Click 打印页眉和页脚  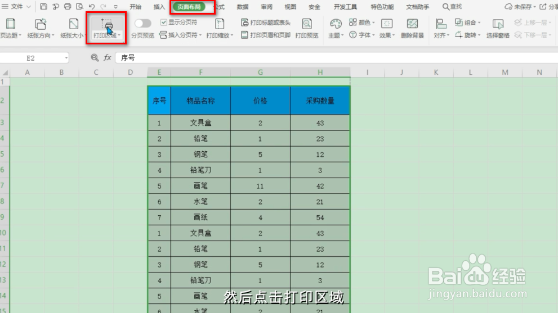click(265, 35)
